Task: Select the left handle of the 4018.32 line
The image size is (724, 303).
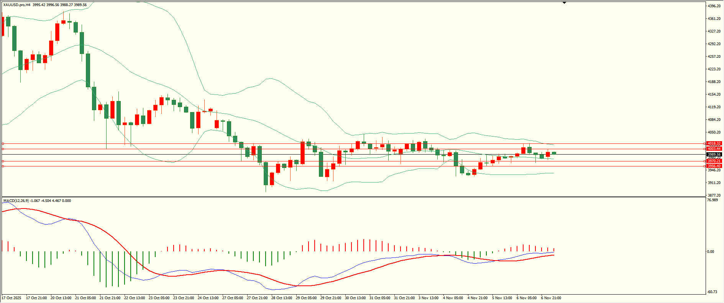Action: coord(3,144)
